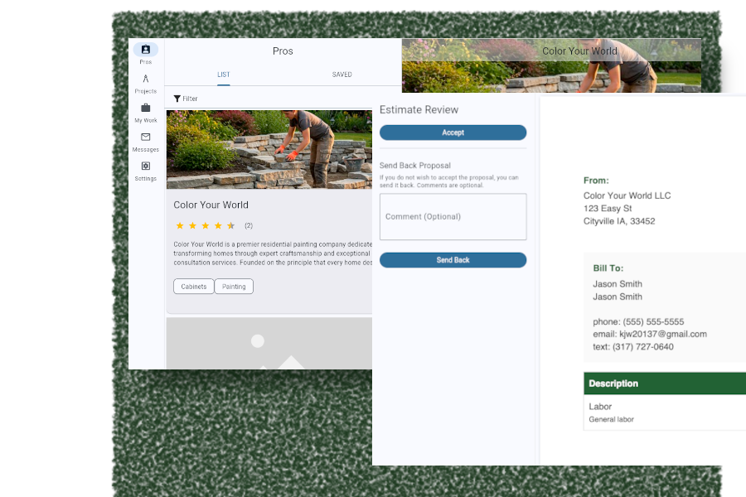Click the Filter funnel icon
746x497 pixels.
[x=177, y=98]
